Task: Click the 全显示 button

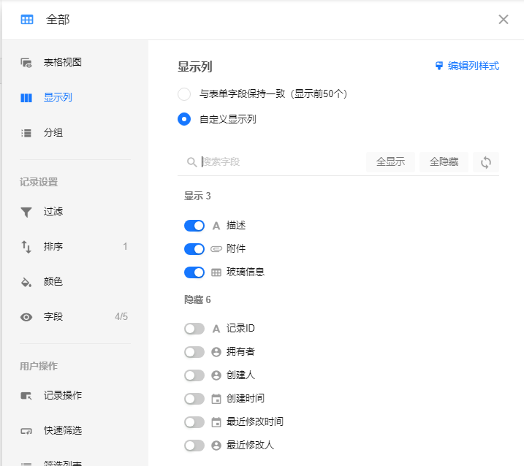Action: coord(390,162)
